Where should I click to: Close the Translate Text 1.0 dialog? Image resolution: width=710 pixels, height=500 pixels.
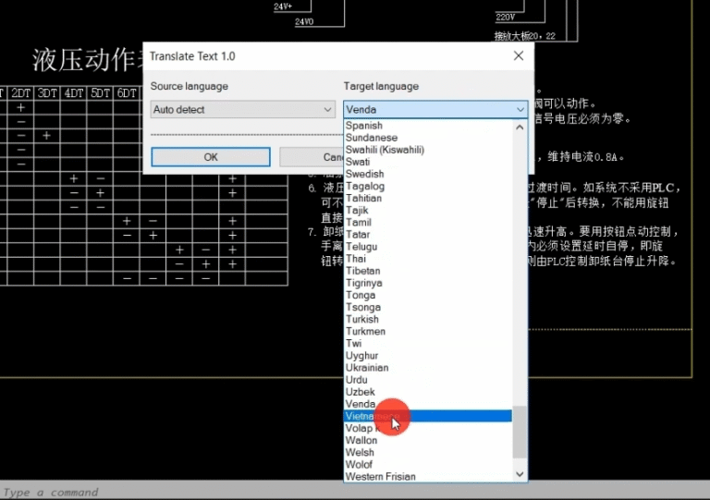(x=519, y=55)
